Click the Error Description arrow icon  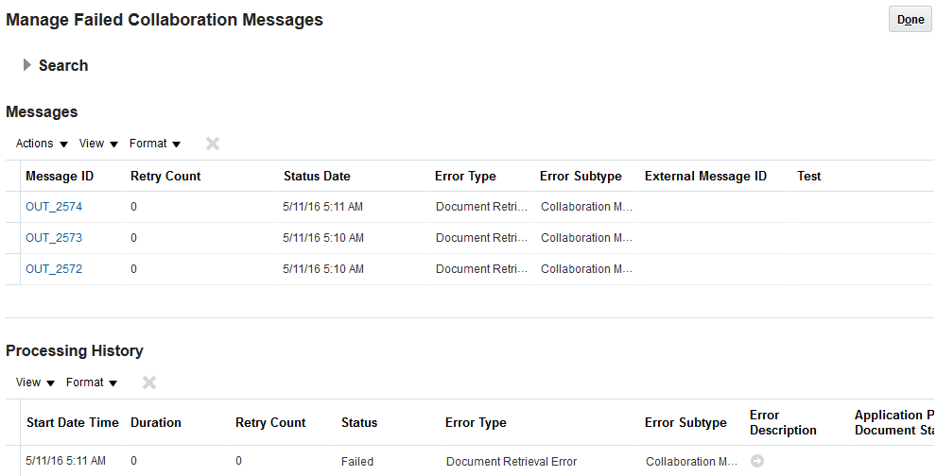point(757,461)
